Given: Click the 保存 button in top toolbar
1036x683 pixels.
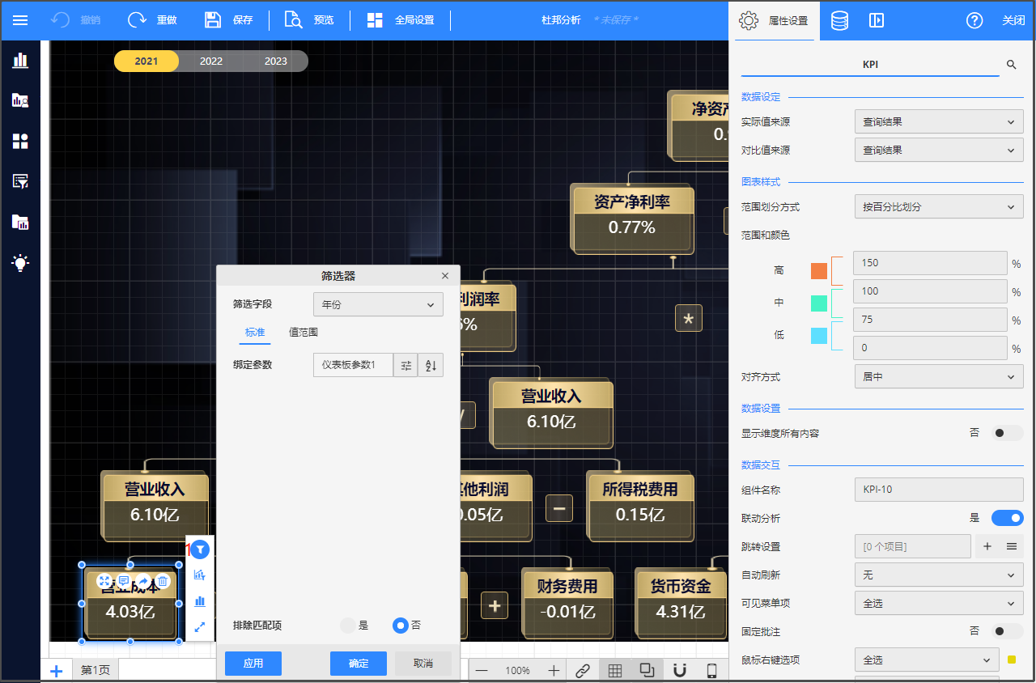Looking at the screenshot, I should 229,20.
